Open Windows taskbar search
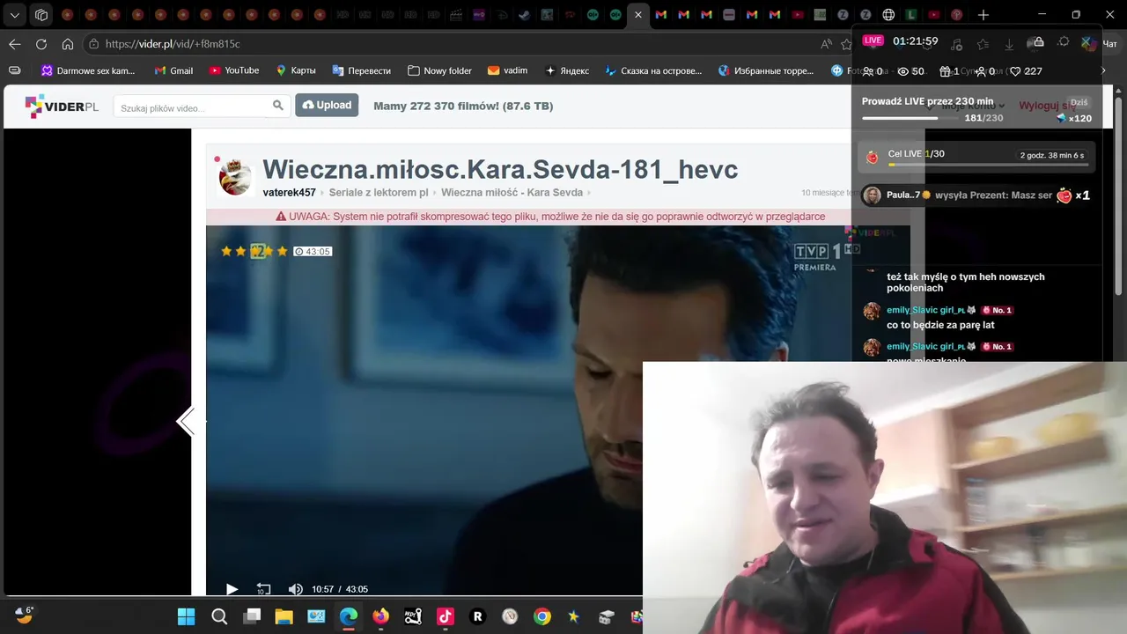 [x=219, y=616]
